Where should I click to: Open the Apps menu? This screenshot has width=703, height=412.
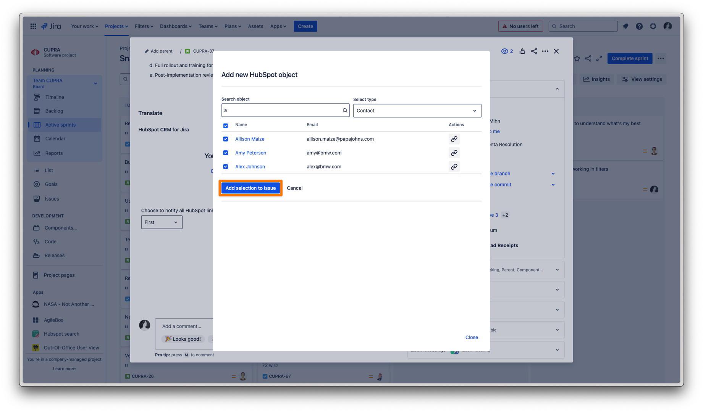pos(278,26)
